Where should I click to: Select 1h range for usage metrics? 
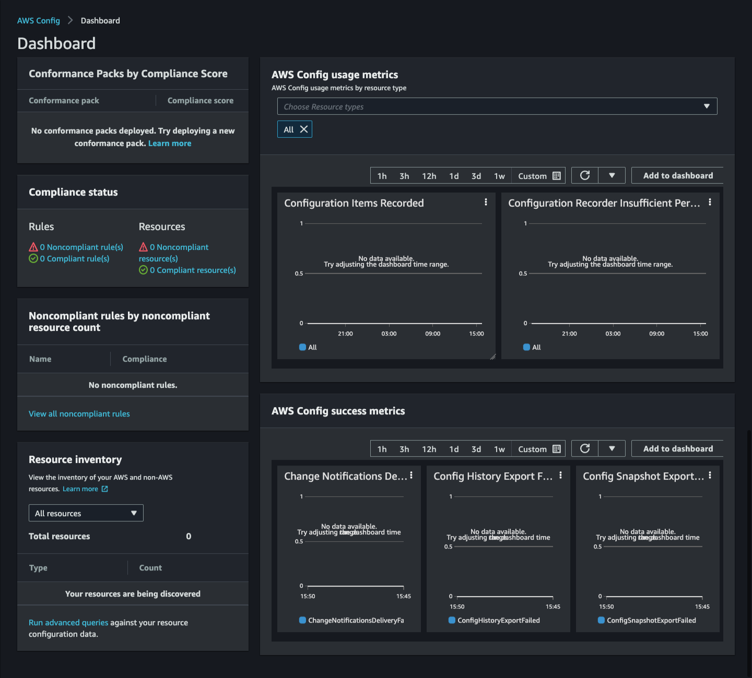pyautogui.click(x=382, y=176)
